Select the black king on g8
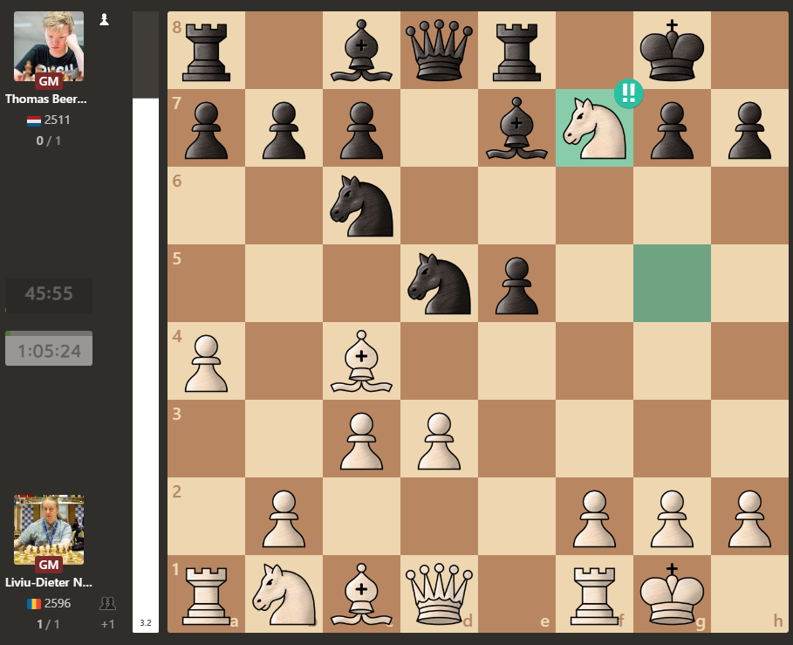Screen dimensions: 793x645 click(x=672, y=50)
